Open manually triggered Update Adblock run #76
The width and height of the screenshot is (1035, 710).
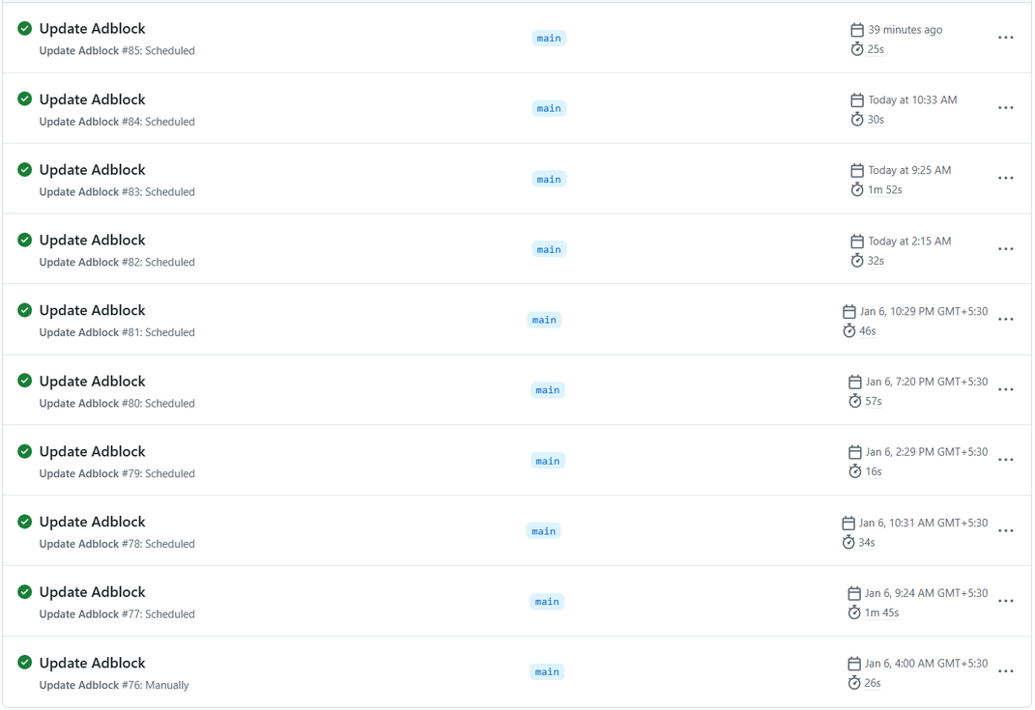[x=92, y=663]
